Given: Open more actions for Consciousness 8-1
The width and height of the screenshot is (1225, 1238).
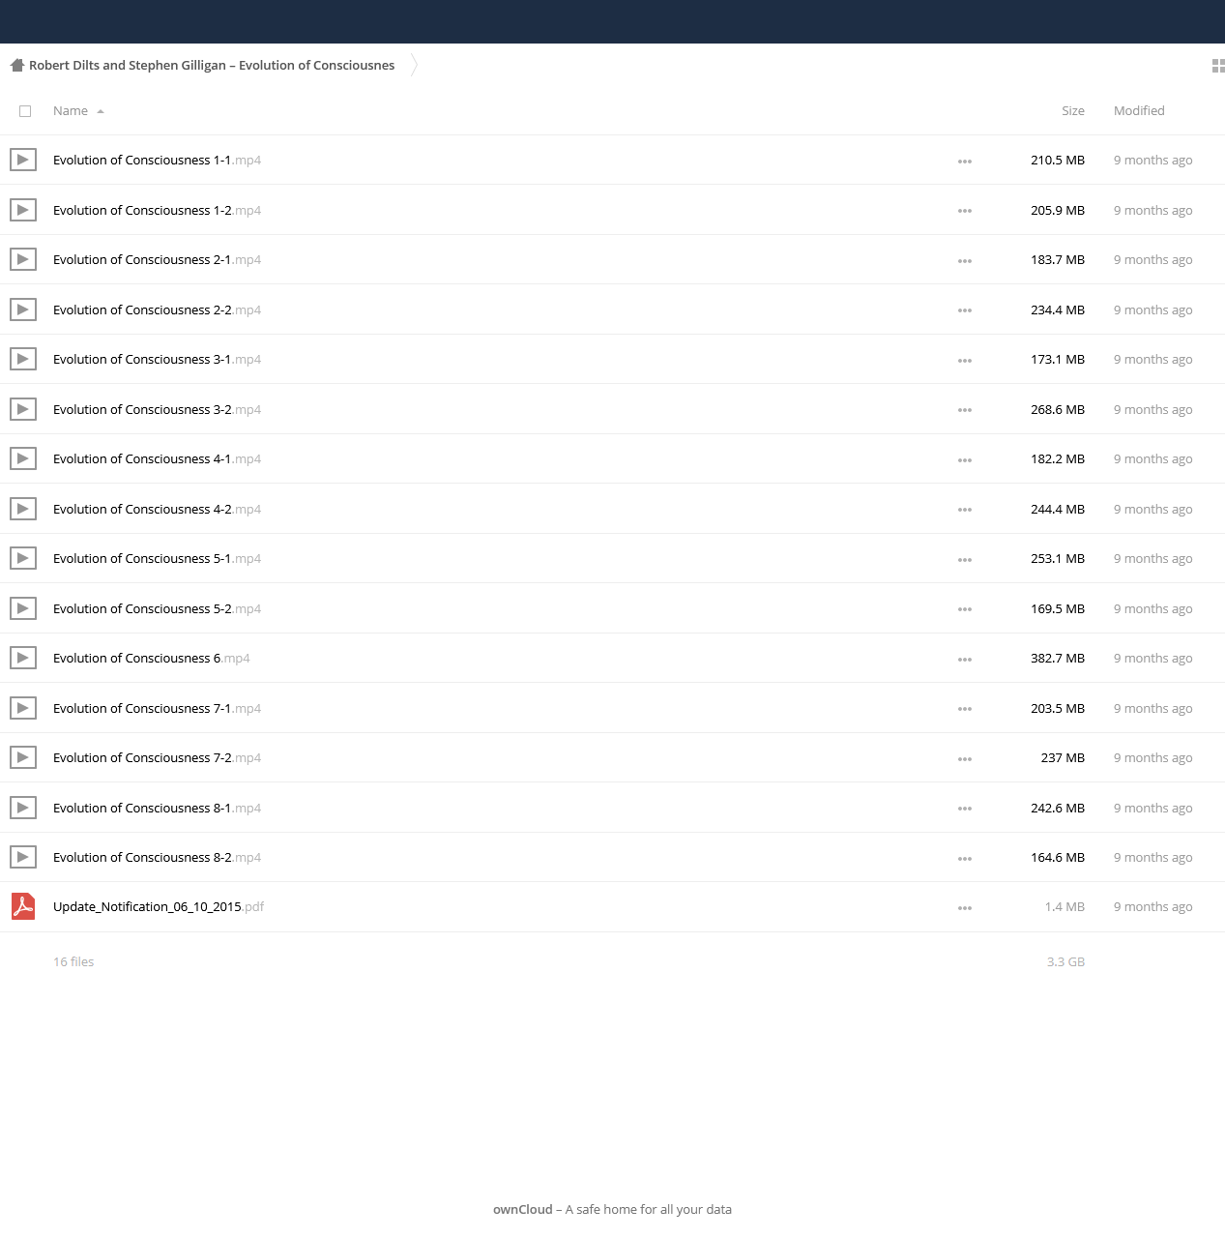Looking at the screenshot, I should pos(965,809).
